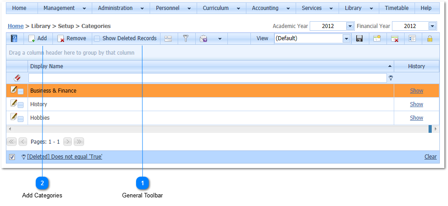The width and height of the screenshot is (448, 206).
Task: Open the Financial Year dropdown
Action: 432,26
